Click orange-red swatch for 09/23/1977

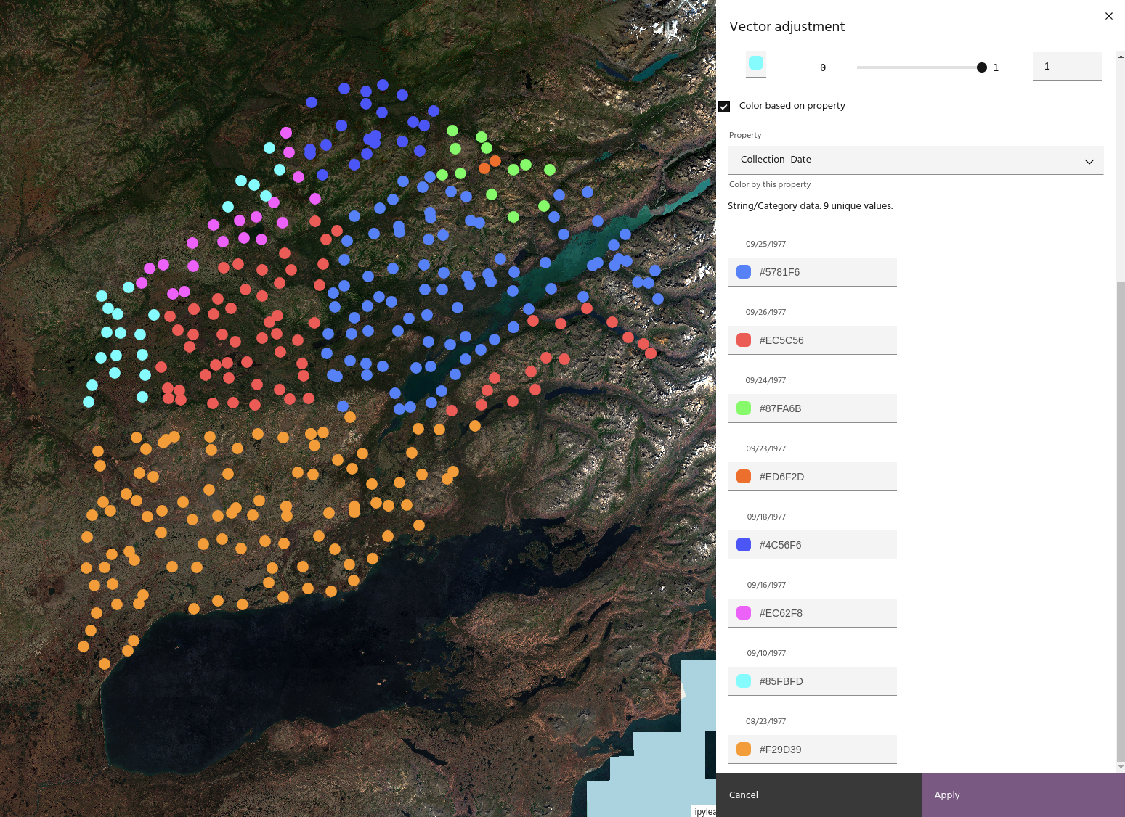tap(744, 477)
